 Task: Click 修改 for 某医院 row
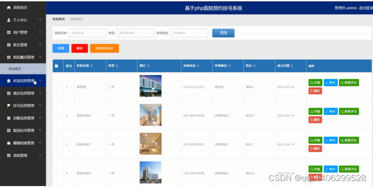[x=331, y=83]
